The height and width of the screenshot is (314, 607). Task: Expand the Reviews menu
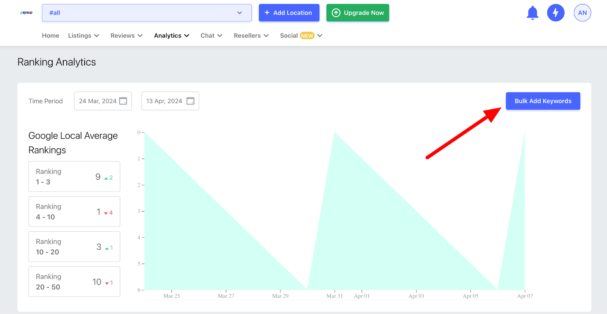(x=126, y=35)
